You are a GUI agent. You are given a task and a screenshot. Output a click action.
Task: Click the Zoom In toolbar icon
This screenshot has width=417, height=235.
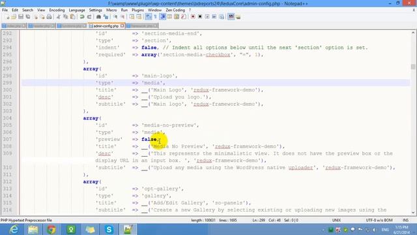click(115, 17)
